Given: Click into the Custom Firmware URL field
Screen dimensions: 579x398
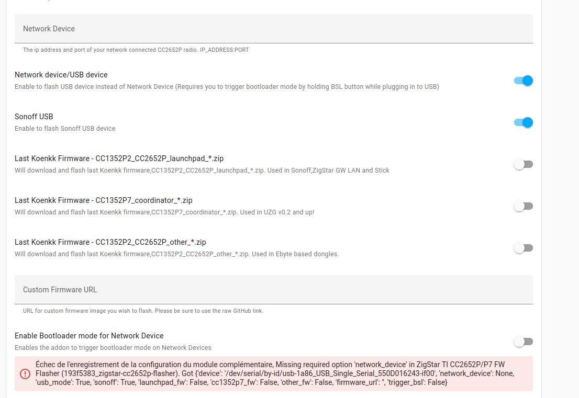Looking at the screenshot, I should [x=274, y=290].
